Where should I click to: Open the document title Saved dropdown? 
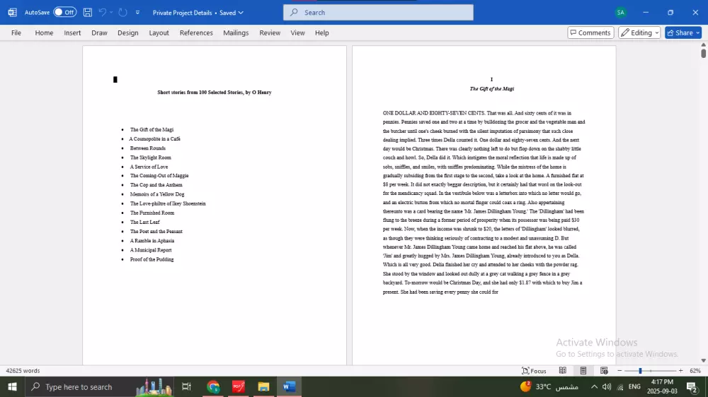[241, 13]
